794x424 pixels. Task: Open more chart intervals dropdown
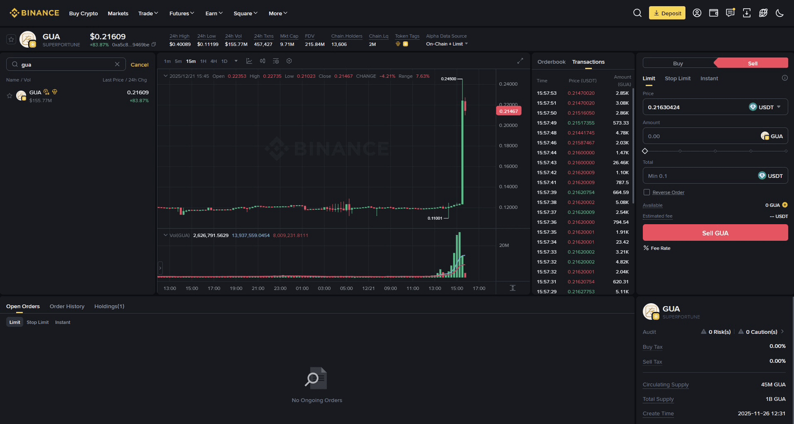[x=236, y=61]
